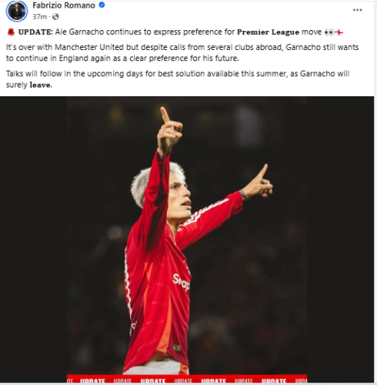The image size is (377, 385).
Task: Click the 'It's over with Manchester United' paragraph
Action: pyautogui.click(x=182, y=52)
